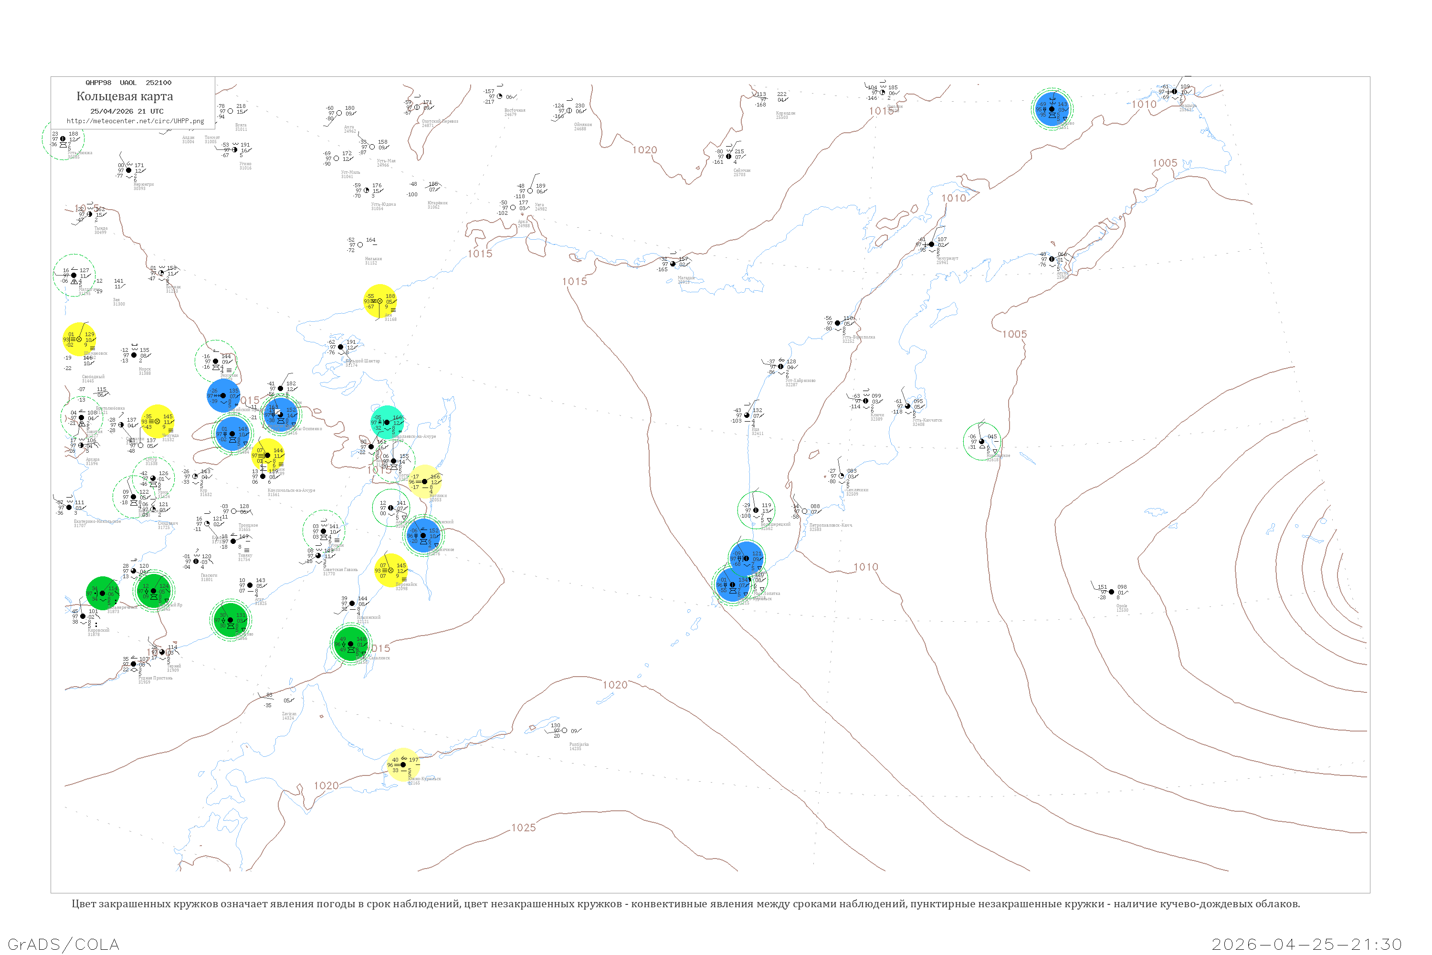Click the Петропавловск-Камч. station circle symbol
This screenshot has width=1432, height=955.
pos(804,511)
